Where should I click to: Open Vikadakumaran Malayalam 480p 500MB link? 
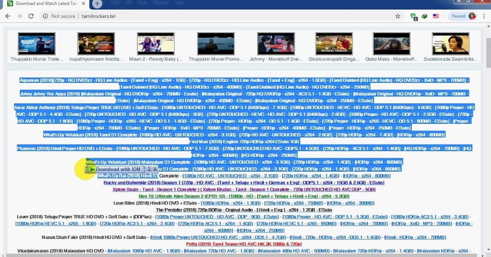[293, 251]
